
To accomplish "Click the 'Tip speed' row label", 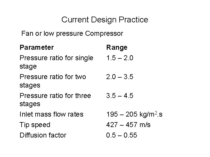I will point(35,125).
